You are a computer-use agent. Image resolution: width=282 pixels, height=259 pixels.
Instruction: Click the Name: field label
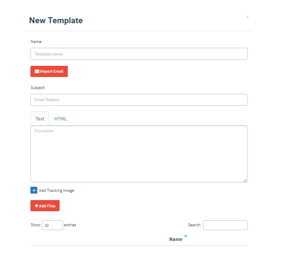[x=37, y=42]
